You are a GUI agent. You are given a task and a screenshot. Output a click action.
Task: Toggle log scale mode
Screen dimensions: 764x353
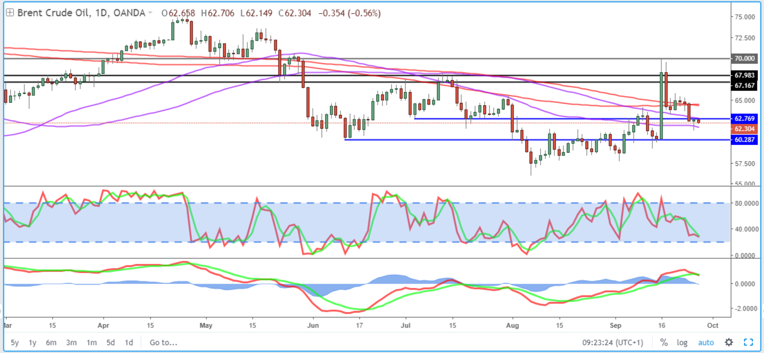(x=682, y=343)
